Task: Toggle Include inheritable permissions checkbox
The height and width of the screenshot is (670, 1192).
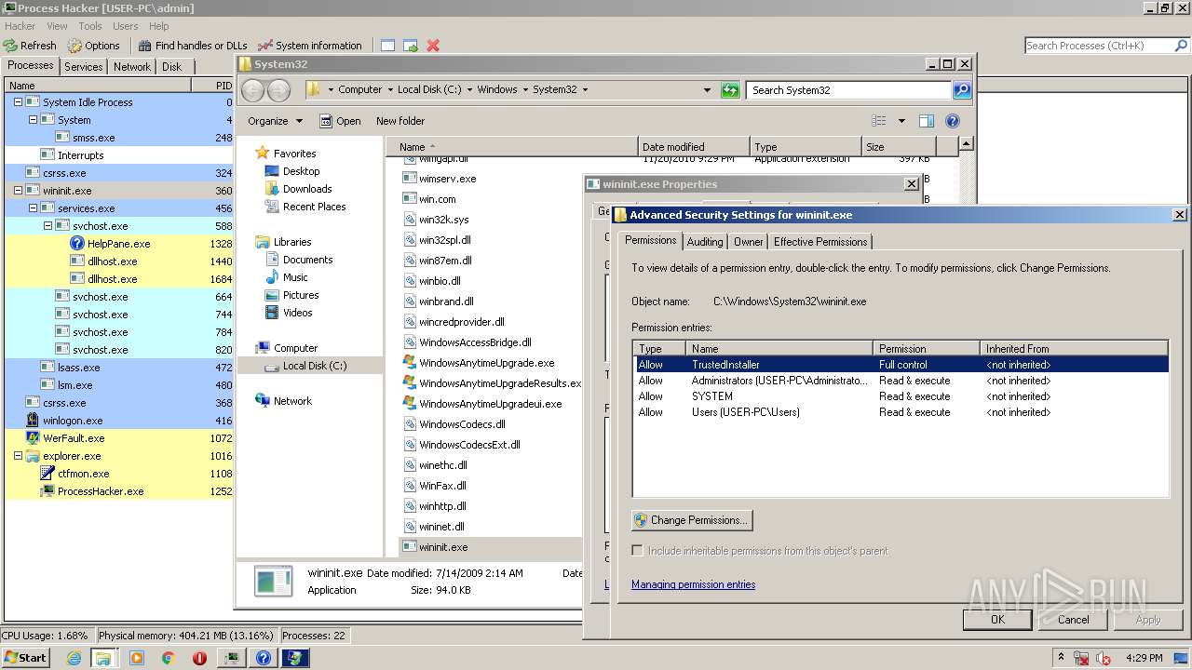Action: [638, 551]
